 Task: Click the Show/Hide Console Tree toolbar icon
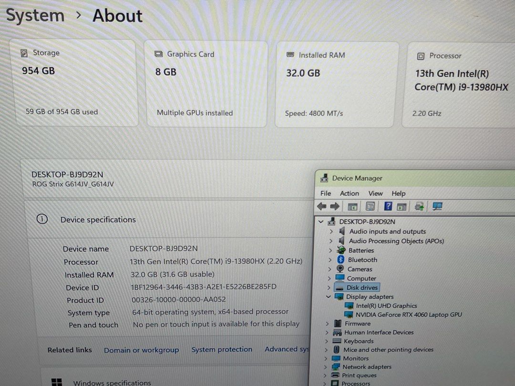pyautogui.click(x=353, y=206)
